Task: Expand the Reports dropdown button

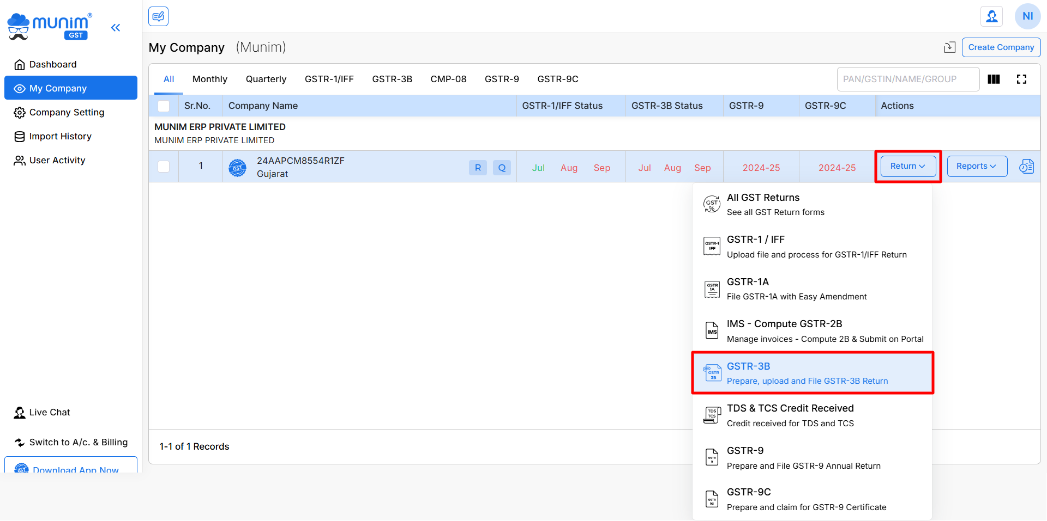Action: 977,166
